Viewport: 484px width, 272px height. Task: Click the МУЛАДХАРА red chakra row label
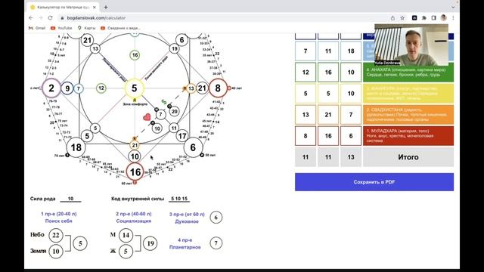408,136
